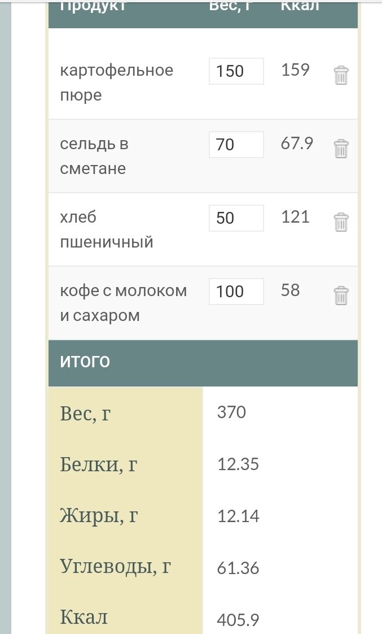Focus the weight box with value 50
This screenshot has width=382, height=634.
pos(236,218)
